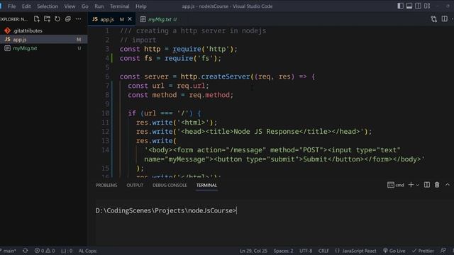
Task: Change end of line sequence CRLF
Action: pyautogui.click(x=323, y=251)
